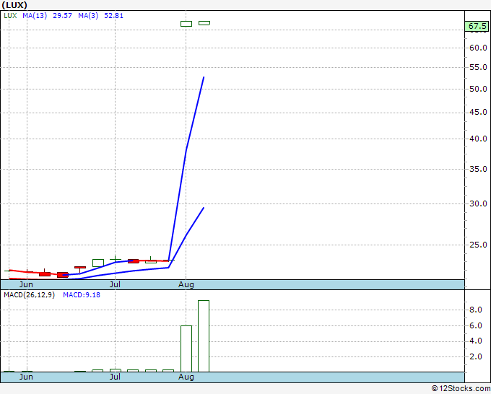Image resolution: width=491 pixels, height=394 pixels.
Task: Open the 12Stocks.com copyright link
Action: (x=461, y=388)
